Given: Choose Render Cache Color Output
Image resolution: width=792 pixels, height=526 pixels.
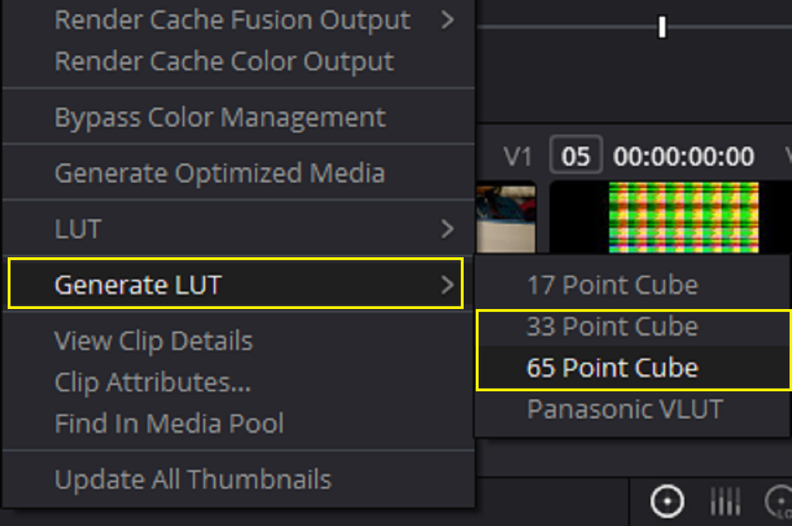Looking at the screenshot, I should tap(224, 61).
